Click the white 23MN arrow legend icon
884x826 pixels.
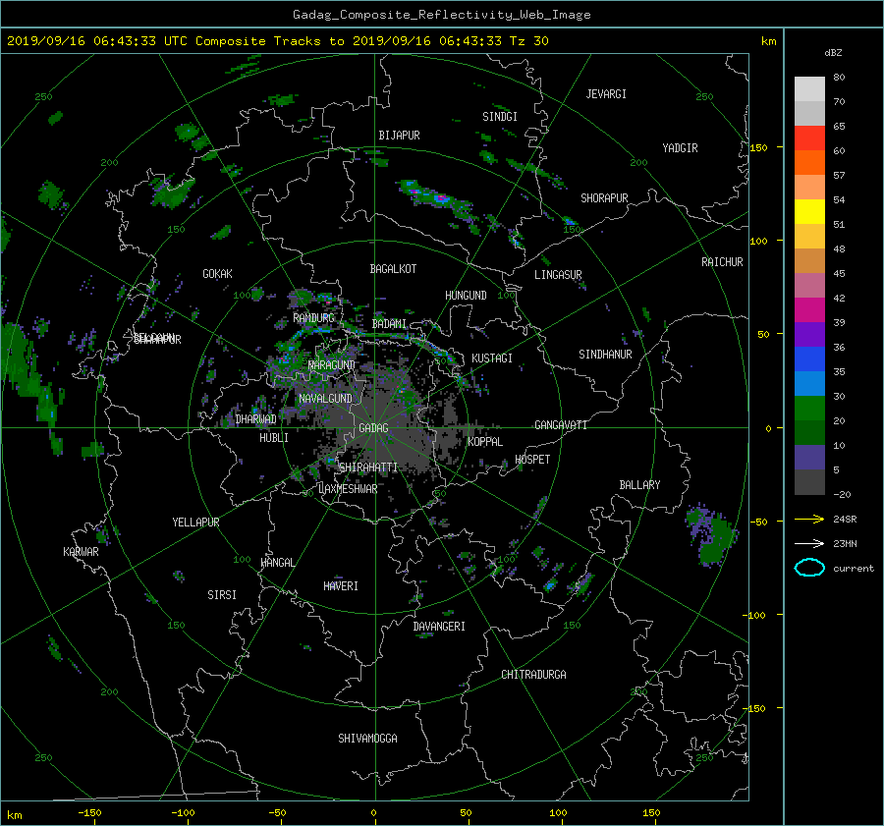click(809, 543)
